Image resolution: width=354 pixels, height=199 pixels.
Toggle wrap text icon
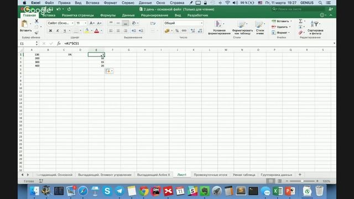[x=153, y=23]
